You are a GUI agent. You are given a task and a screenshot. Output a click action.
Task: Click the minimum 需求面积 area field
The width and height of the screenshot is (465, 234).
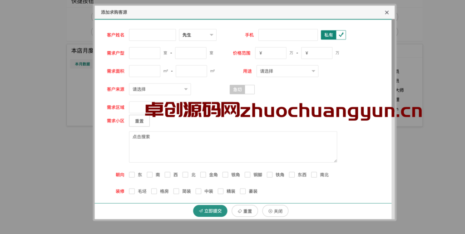145,71
